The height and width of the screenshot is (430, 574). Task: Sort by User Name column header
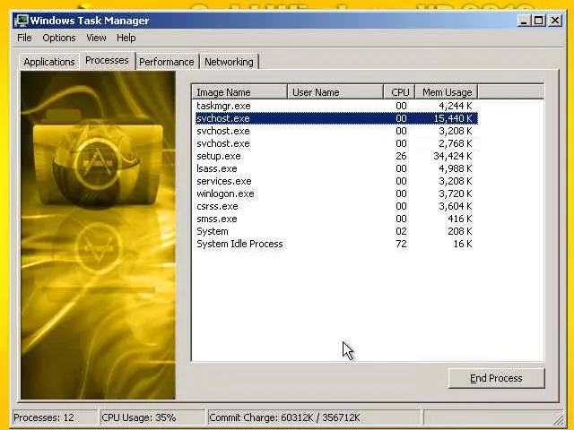click(x=335, y=92)
